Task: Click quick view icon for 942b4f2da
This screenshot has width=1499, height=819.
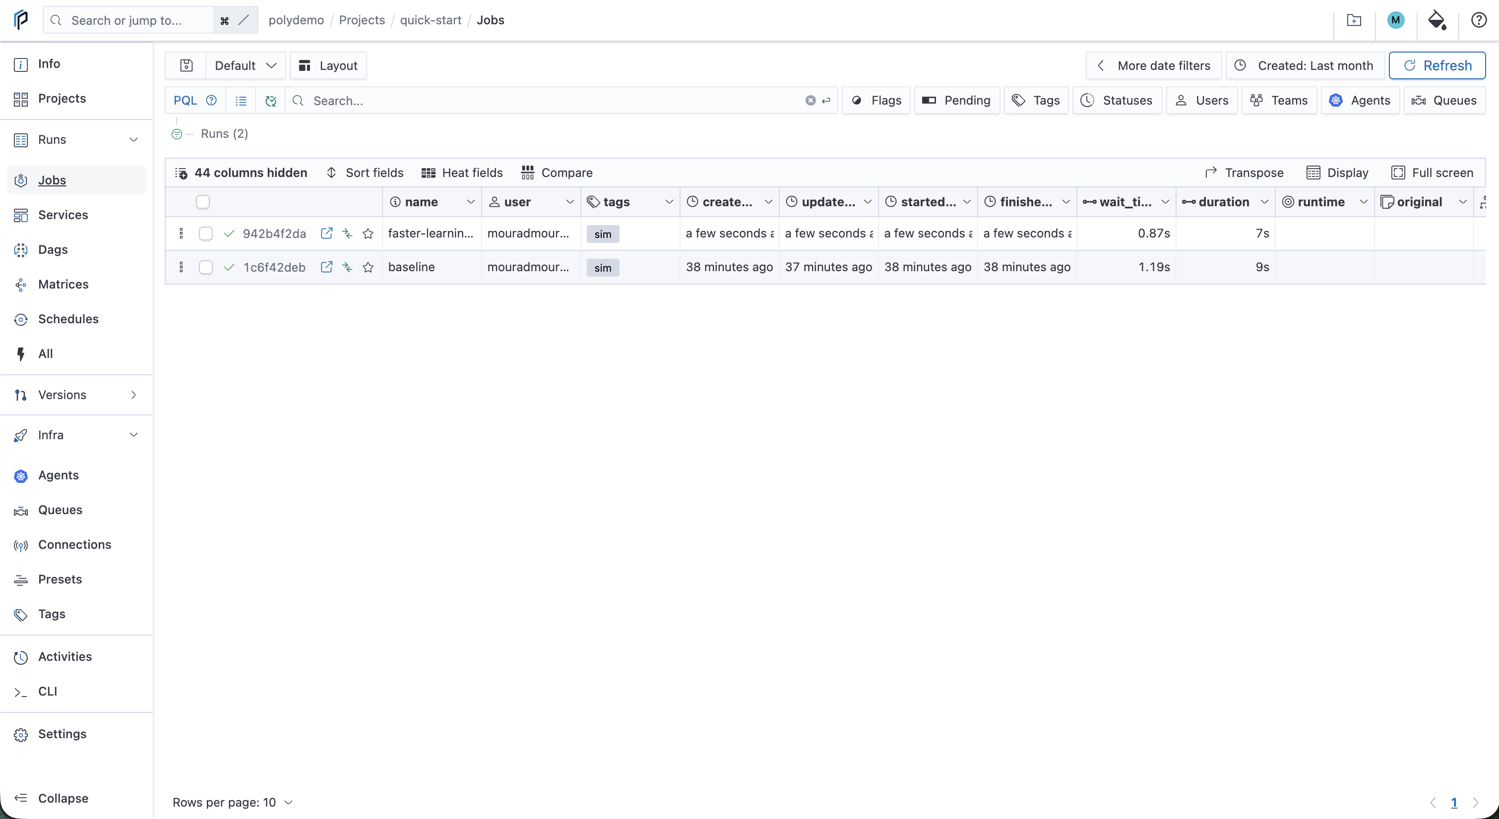Action: pos(347,233)
